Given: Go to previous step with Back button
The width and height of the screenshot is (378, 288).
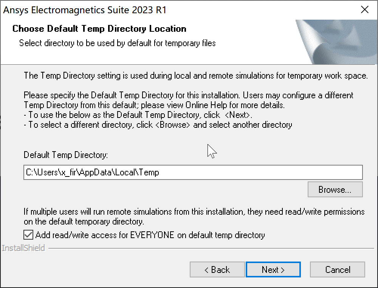Looking at the screenshot, I should click(217, 269).
